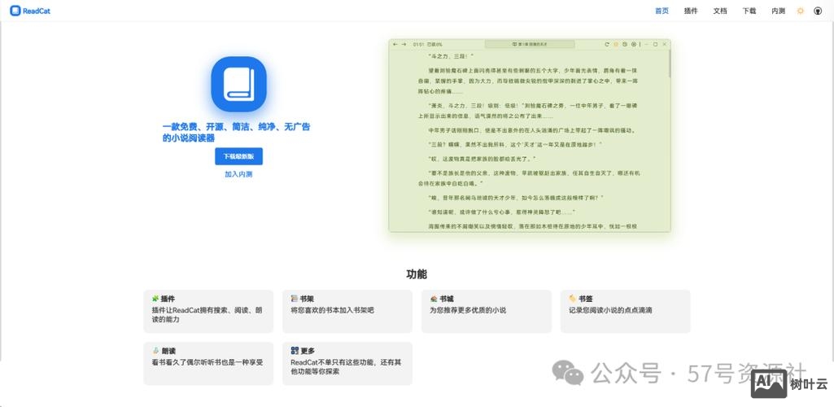This screenshot has width=834, height=407.
Task: Click text 将您喜欢的书本加入书架吧
Action: [x=333, y=310]
